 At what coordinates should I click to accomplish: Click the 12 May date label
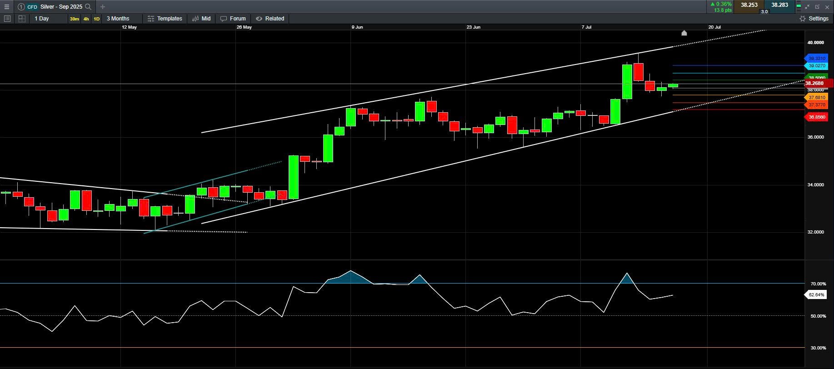pyautogui.click(x=129, y=27)
